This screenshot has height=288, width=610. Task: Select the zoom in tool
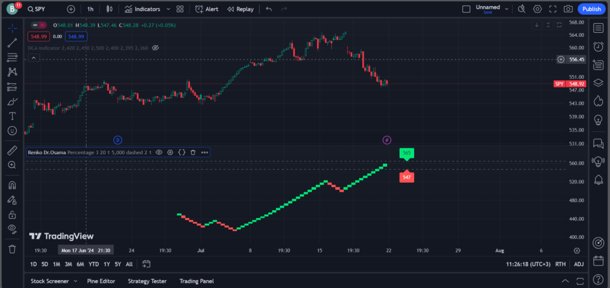click(13, 165)
